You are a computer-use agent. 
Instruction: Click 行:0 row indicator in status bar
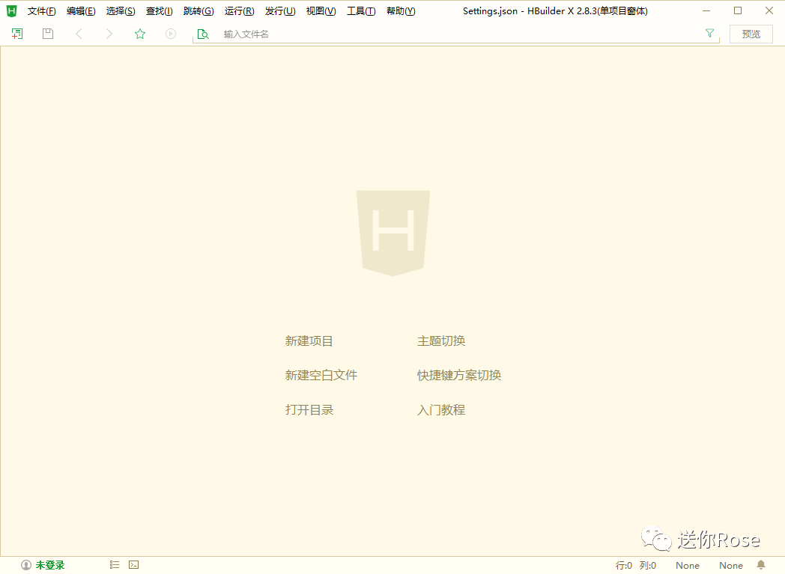point(624,566)
